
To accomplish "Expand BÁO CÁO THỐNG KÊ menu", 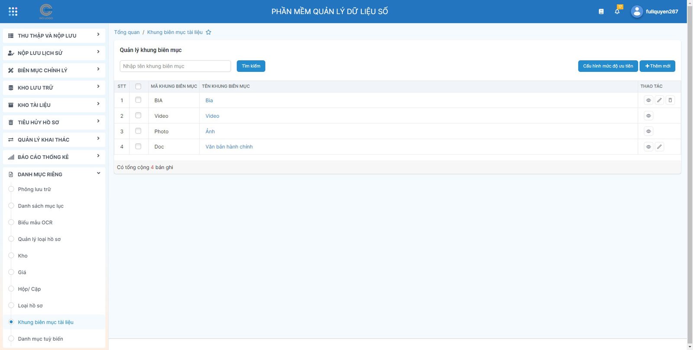I will click(54, 157).
